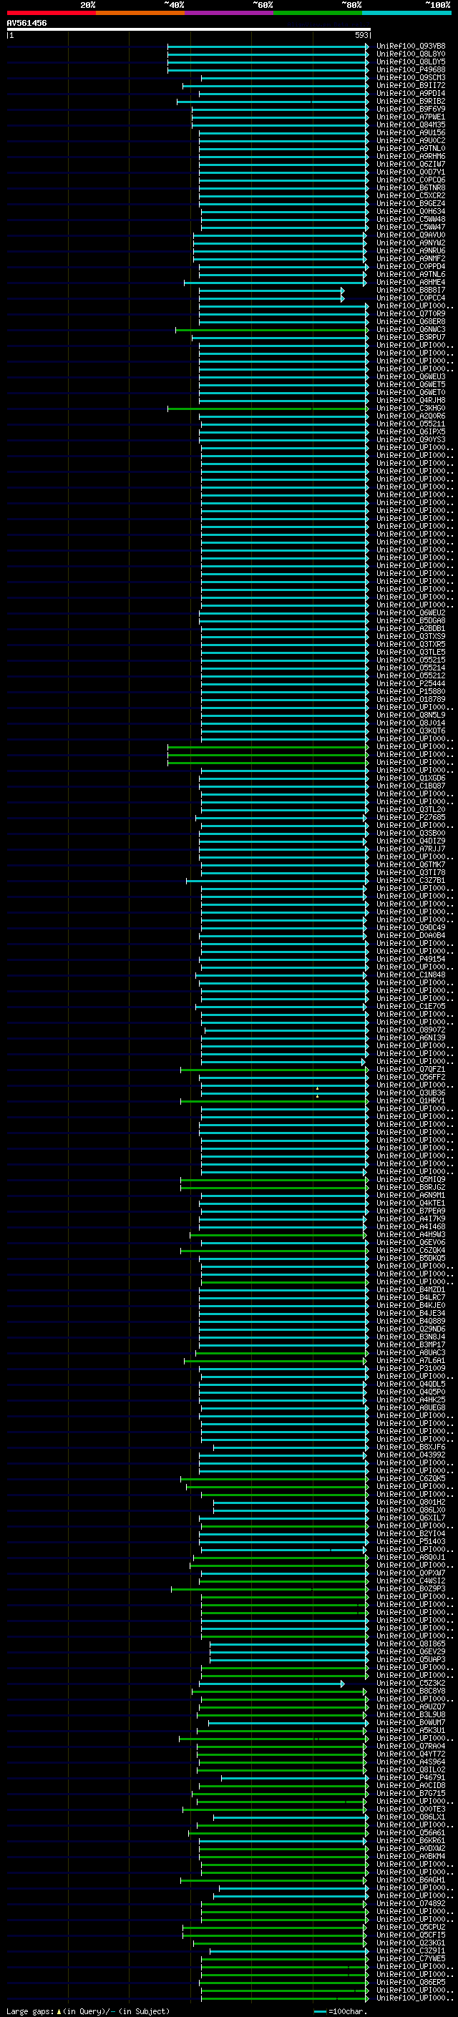This screenshot has width=458, height=2017.
Task: Open the hit UniRef100_Q8L8Y0
Action: coord(411,54)
